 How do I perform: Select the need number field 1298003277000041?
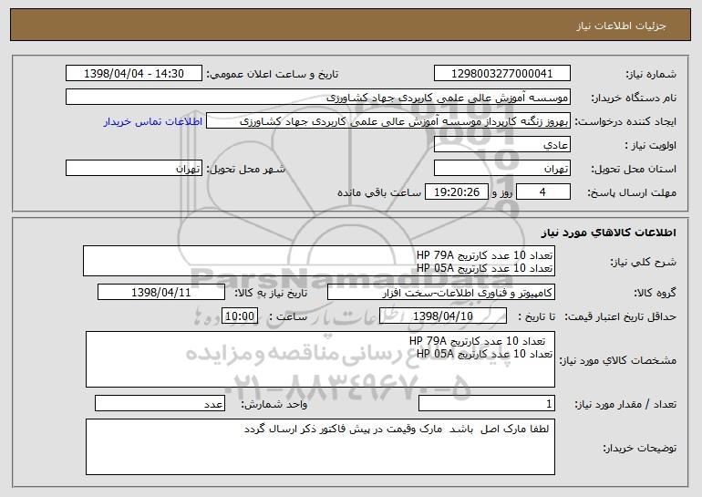501,74
